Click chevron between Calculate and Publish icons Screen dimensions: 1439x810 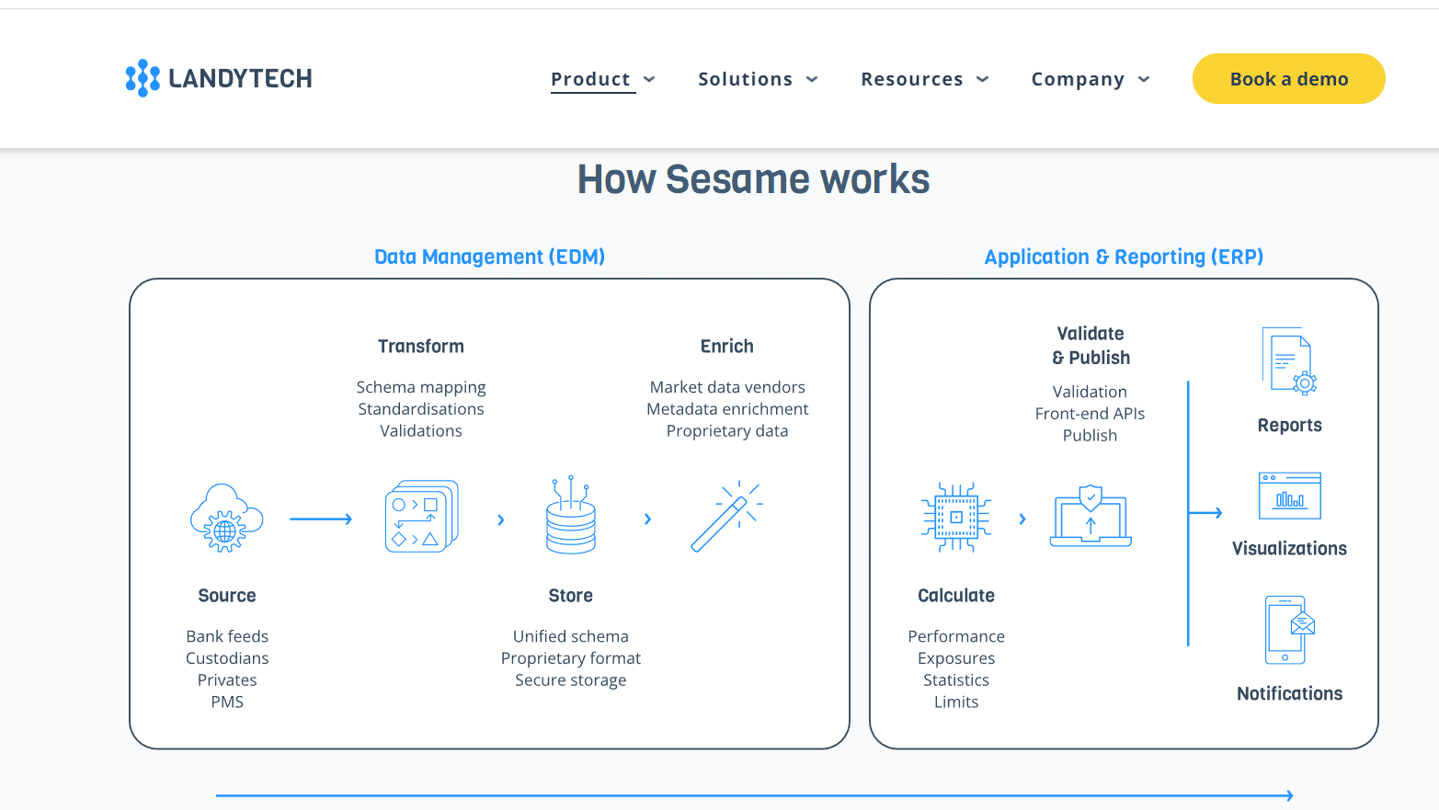[1022, 519]
